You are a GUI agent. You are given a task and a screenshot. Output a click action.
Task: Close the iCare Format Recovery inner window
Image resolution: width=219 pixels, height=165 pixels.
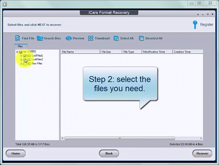click(212, 14)
